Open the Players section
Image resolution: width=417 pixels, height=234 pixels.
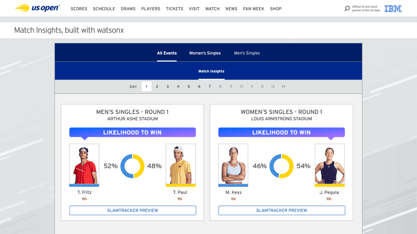(151, 9)
